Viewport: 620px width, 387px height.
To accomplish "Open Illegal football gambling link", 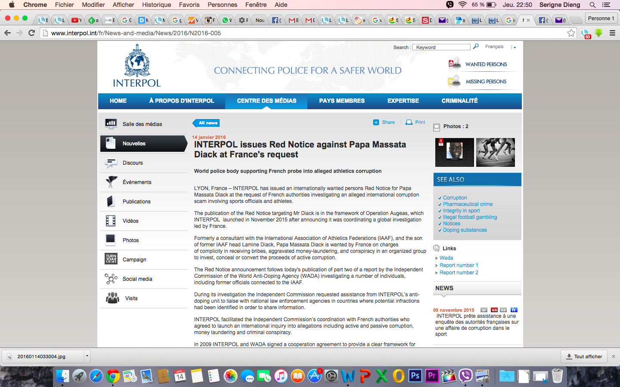I will coord(470,217).
